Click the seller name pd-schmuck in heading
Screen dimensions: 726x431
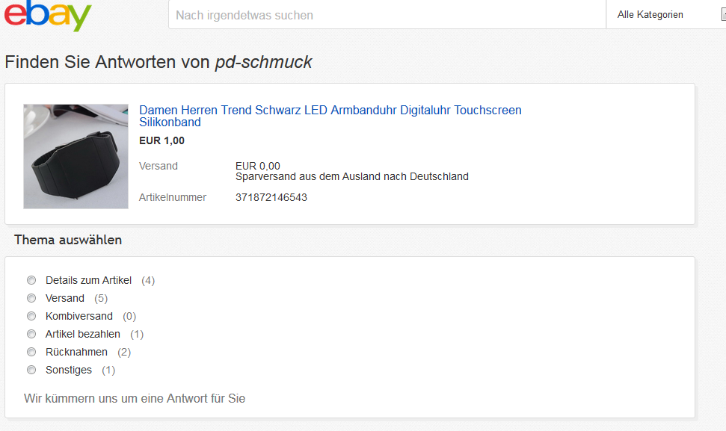coord(263,62)
